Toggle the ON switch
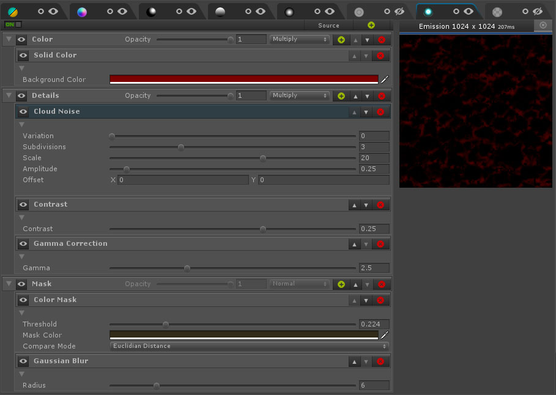This screenshot has height=395, width=556. click(x=13, y=24)
